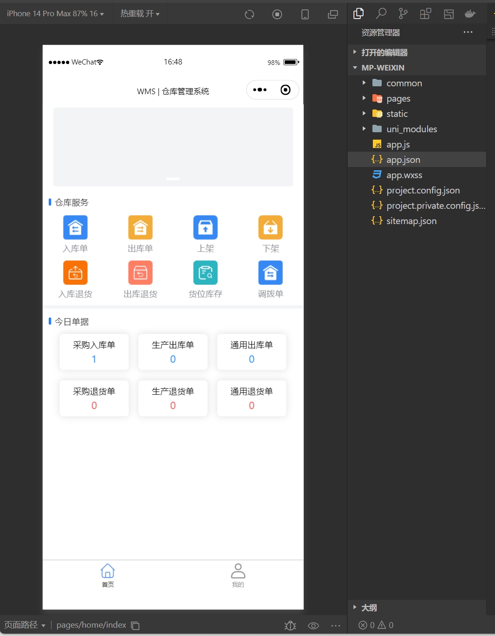Toggle the preview eye icon
The image size is (495, 636).
coord(313,626)
